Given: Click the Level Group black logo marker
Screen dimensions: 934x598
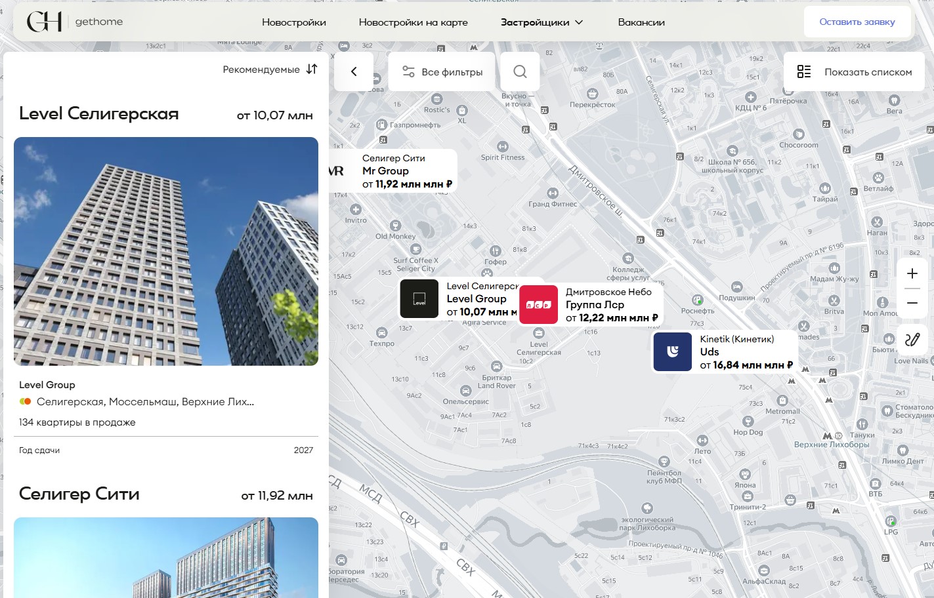Looking at the screenshot, I should [x=419, y=298].
